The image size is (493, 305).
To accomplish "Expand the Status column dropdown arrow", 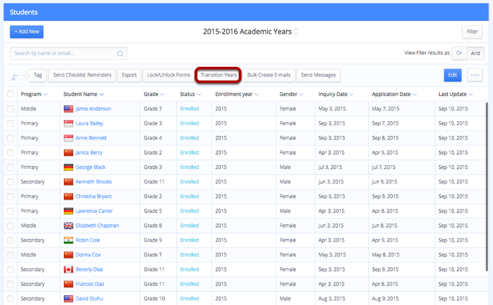I will click(199, 94).
